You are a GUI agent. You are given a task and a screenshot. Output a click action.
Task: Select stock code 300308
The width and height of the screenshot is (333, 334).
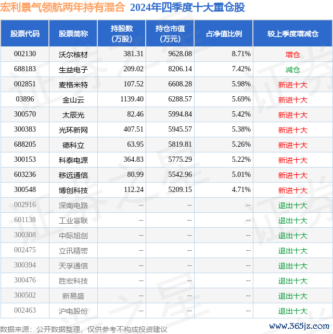(25, 235)
